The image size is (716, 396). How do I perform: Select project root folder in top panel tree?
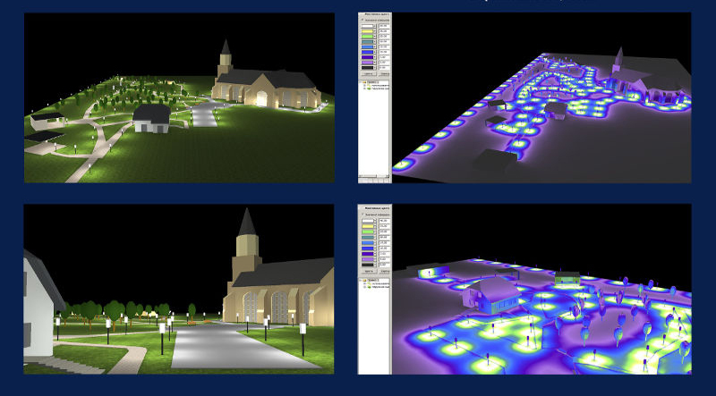tap(373, 82)
